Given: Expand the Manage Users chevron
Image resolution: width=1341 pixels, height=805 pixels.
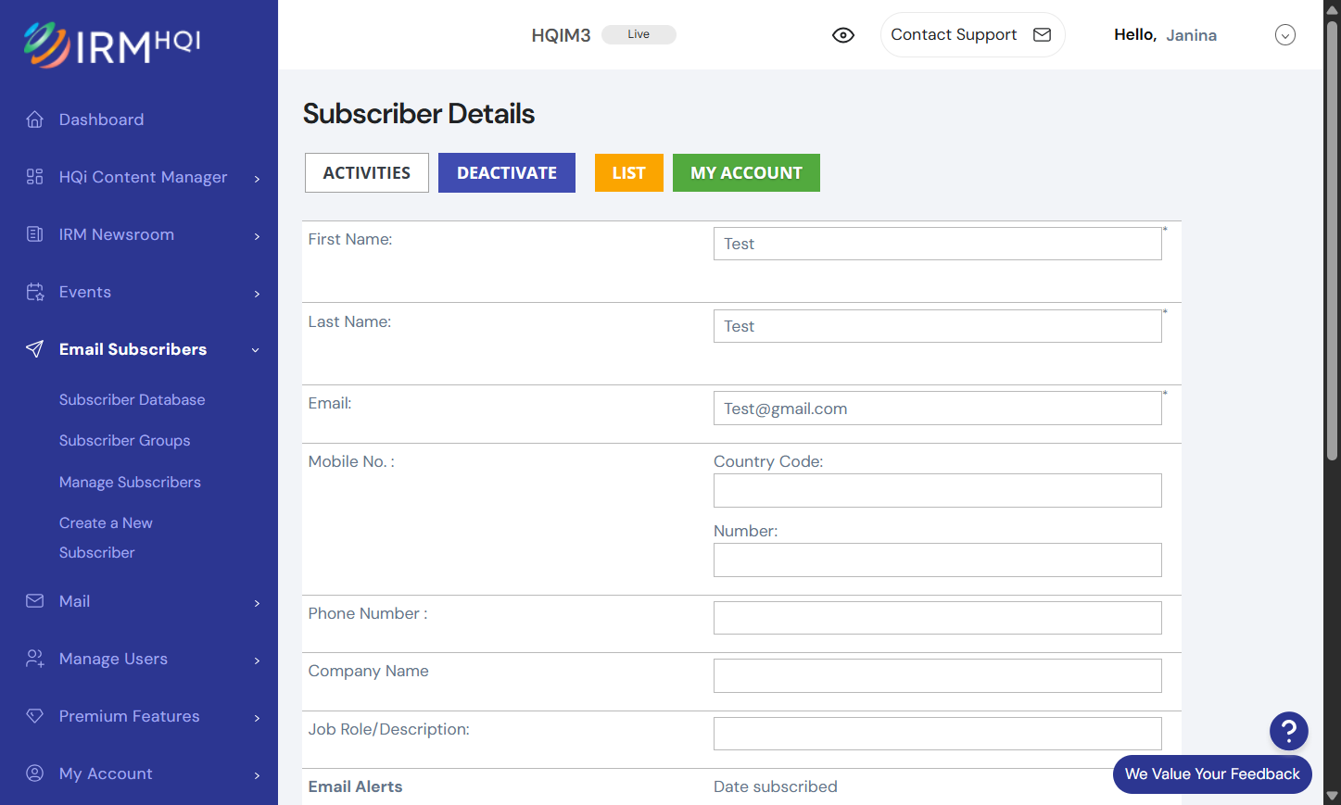Looking at the screenshot, I should coord(257,660).
